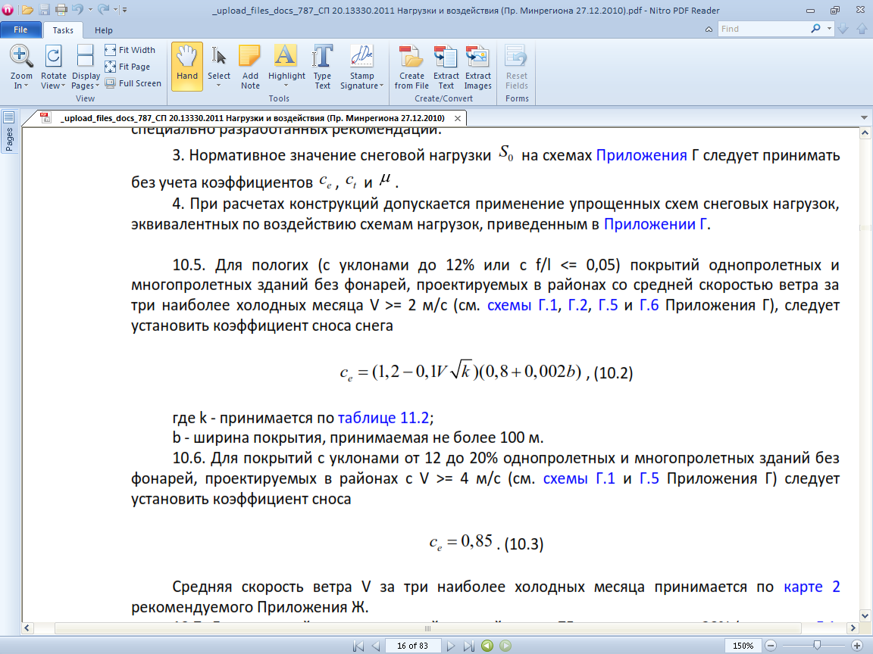Screen dimensions: 873x654
Task: Jump to previous search result arrow
Action: [x=862, y=29]
